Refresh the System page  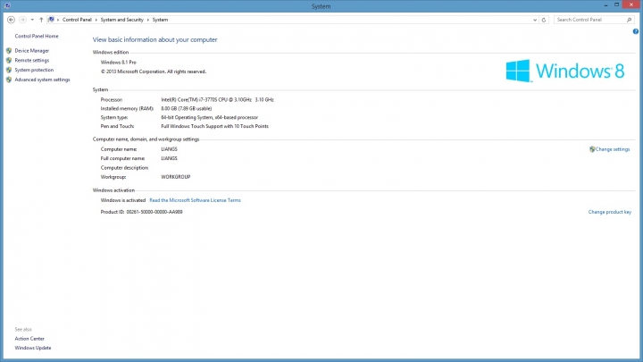click(544, 20)
